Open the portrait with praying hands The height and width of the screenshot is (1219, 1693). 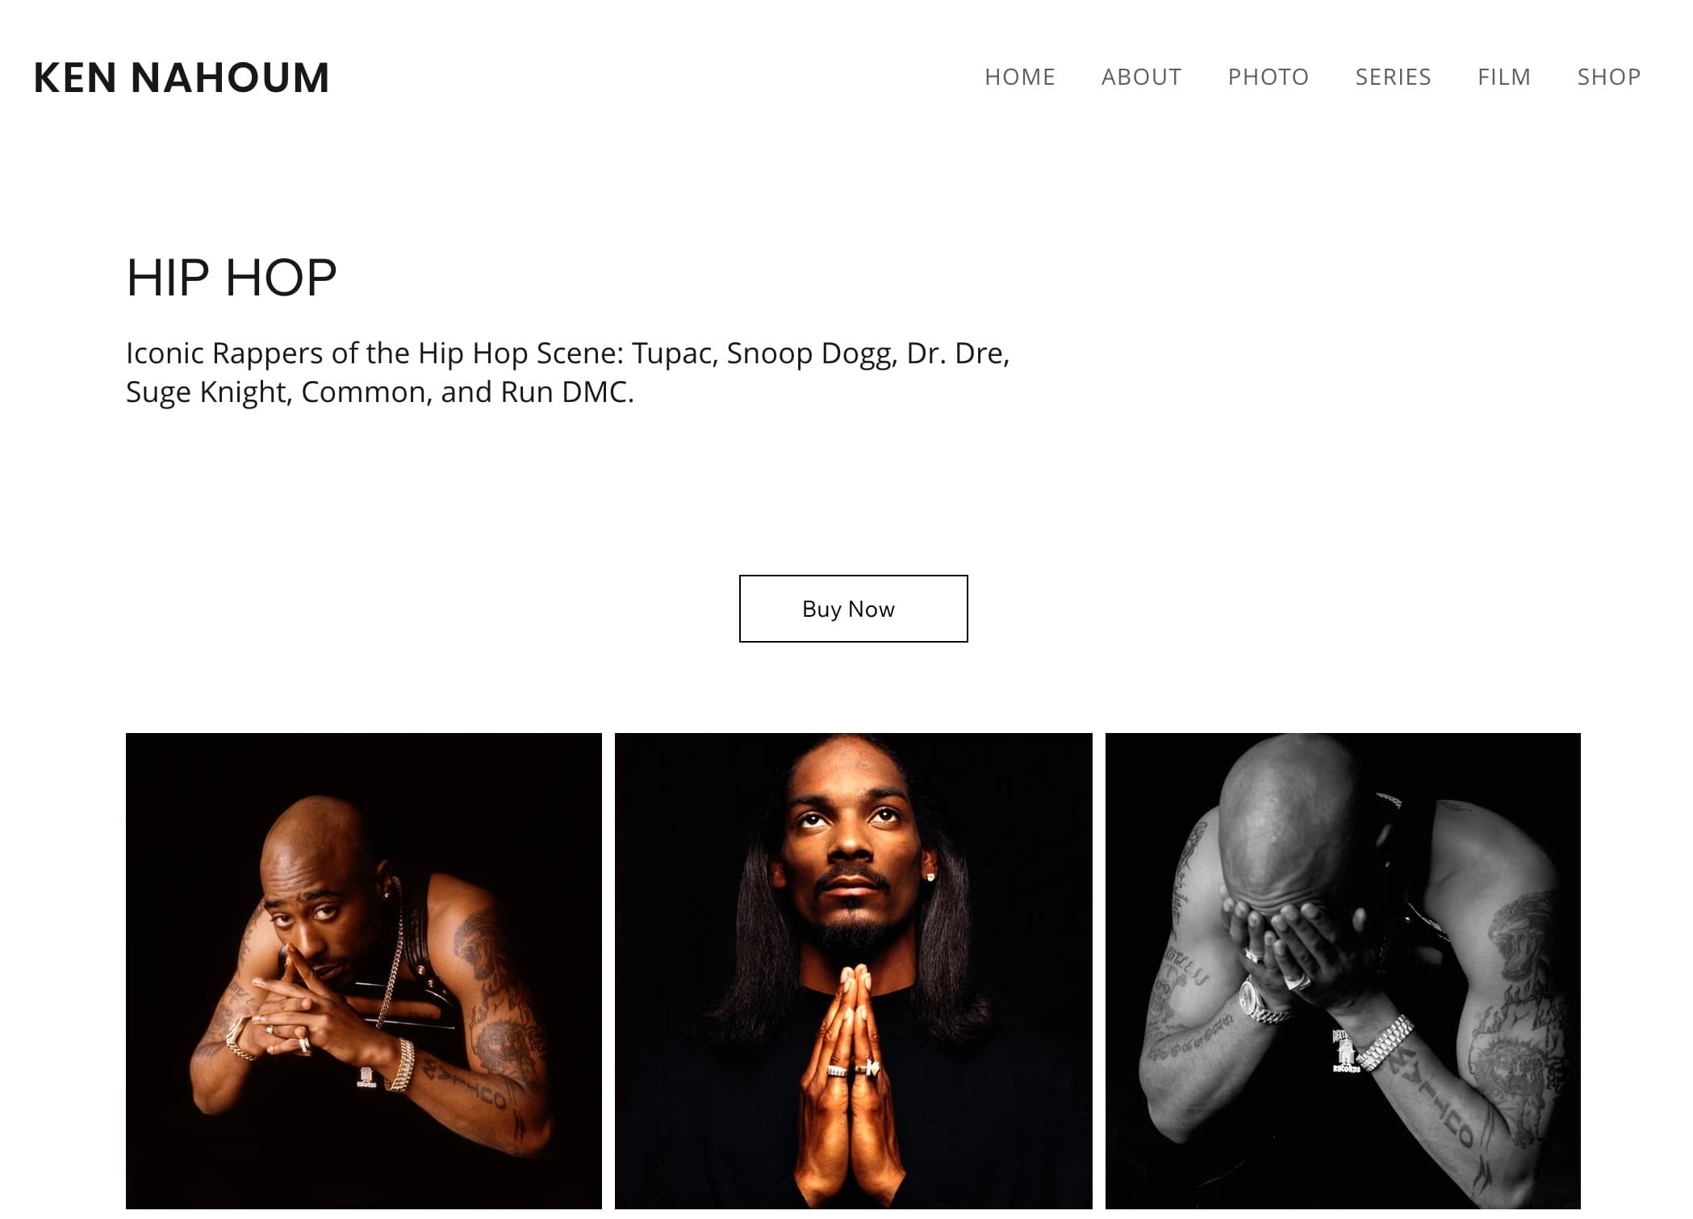click(x=853, y=971)
